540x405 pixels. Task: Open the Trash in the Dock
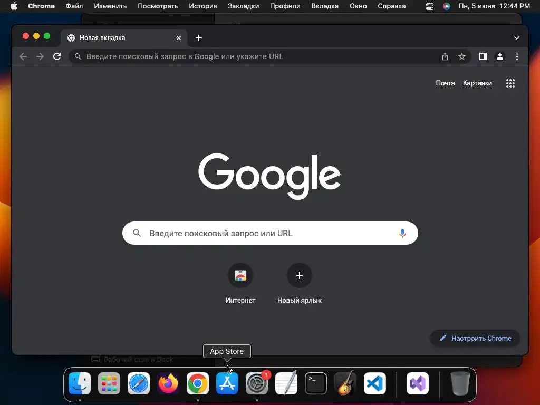(x=460, y=383)
